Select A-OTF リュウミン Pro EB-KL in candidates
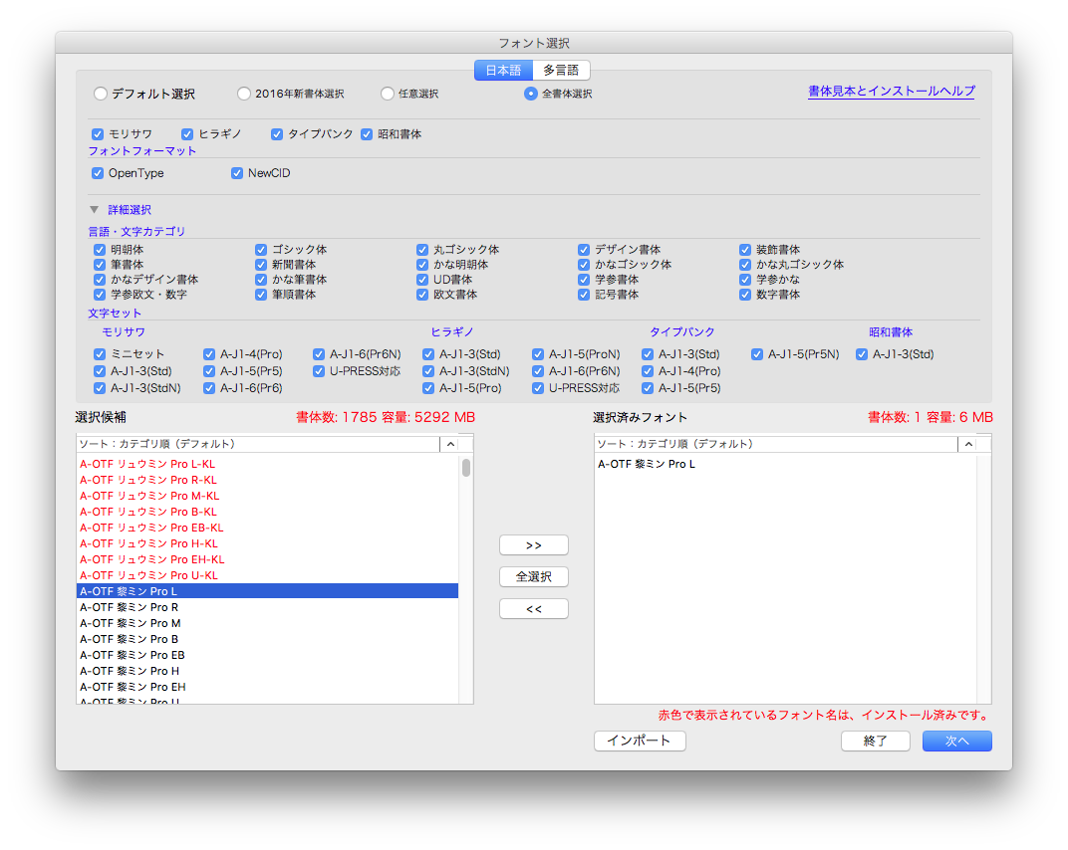 [x=268, y=529]
